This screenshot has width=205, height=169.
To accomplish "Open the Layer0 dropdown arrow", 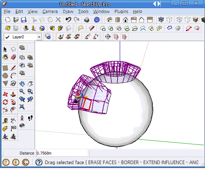I will pyautogui.click(x=39, y=37).
